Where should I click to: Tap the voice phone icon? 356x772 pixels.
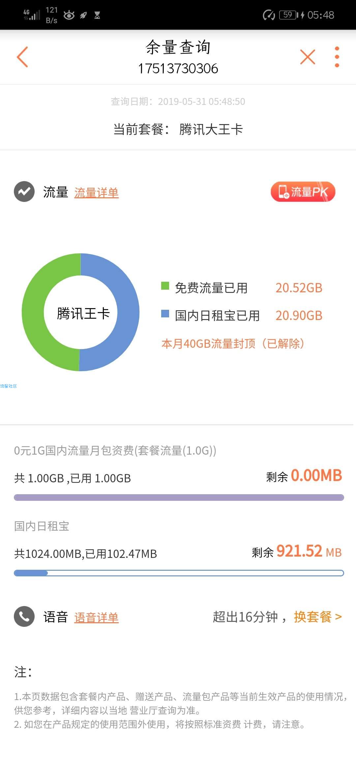pyautogui.click(x=24, y=616)
